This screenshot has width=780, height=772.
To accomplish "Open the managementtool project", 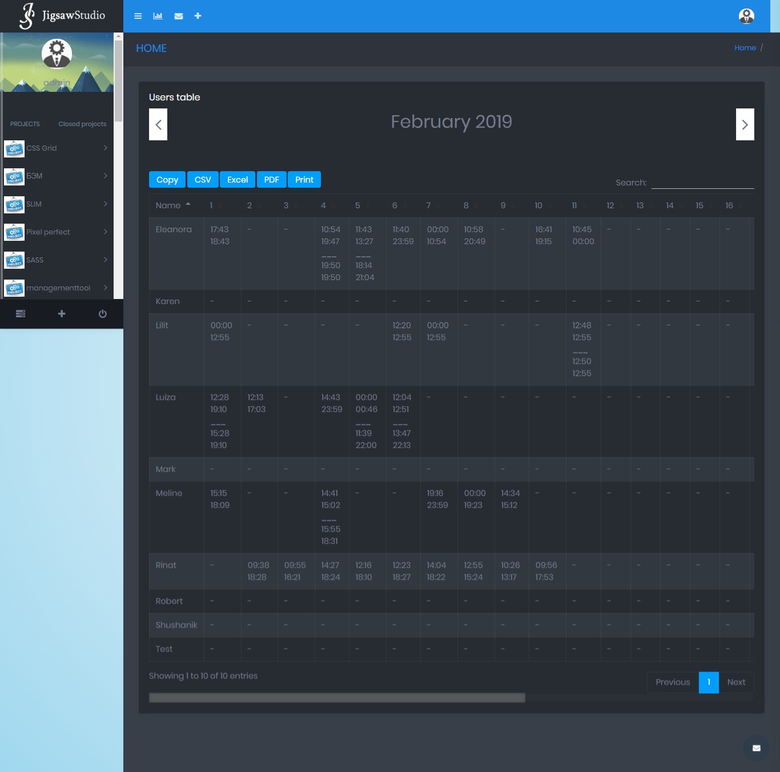I will coord(58,288).
